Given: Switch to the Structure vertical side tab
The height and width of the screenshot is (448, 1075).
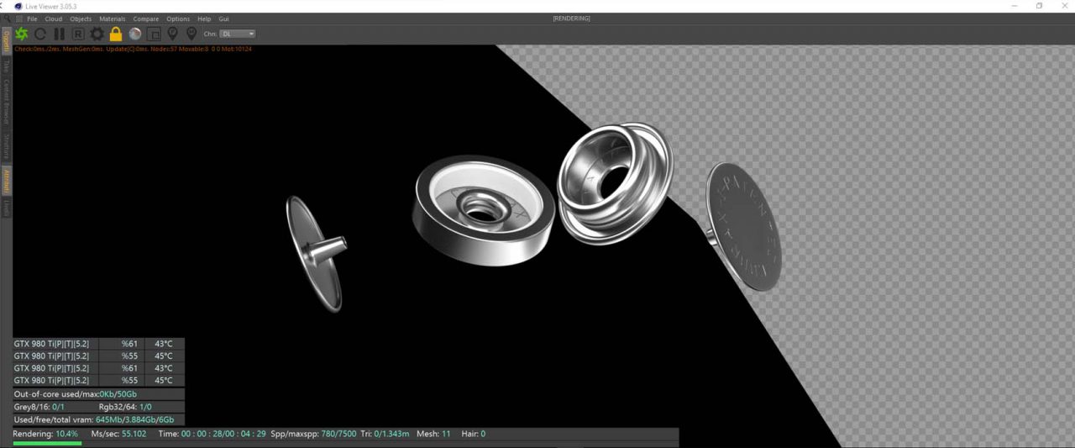Looking at the screenshot, I should tap(6, 146).
